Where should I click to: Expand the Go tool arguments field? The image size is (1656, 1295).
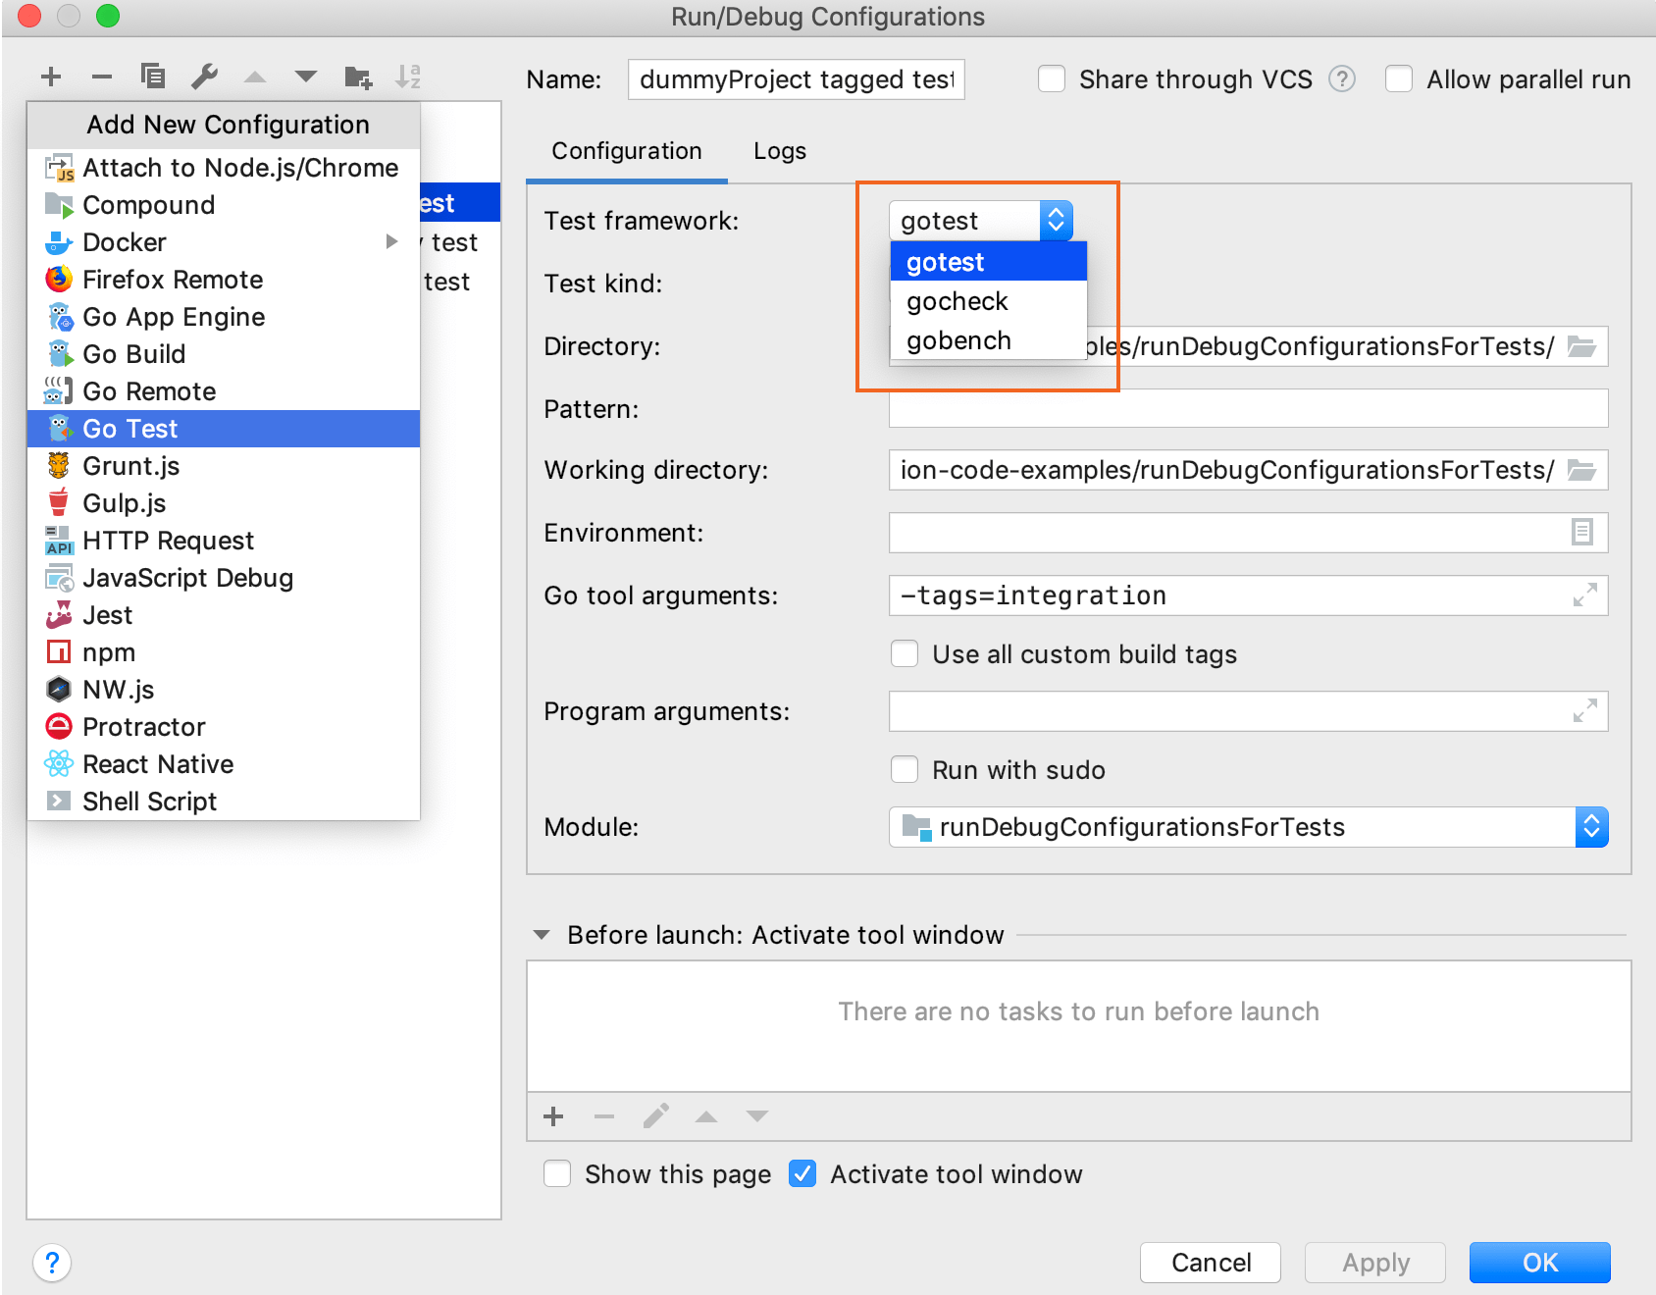1584,595
